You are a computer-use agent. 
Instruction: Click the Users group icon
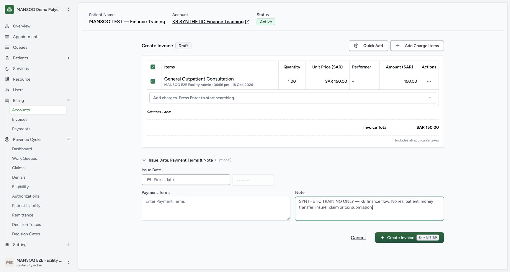[7, 90]
